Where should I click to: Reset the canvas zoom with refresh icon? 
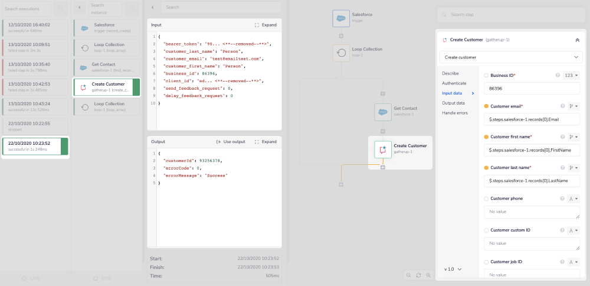point(418,275)
